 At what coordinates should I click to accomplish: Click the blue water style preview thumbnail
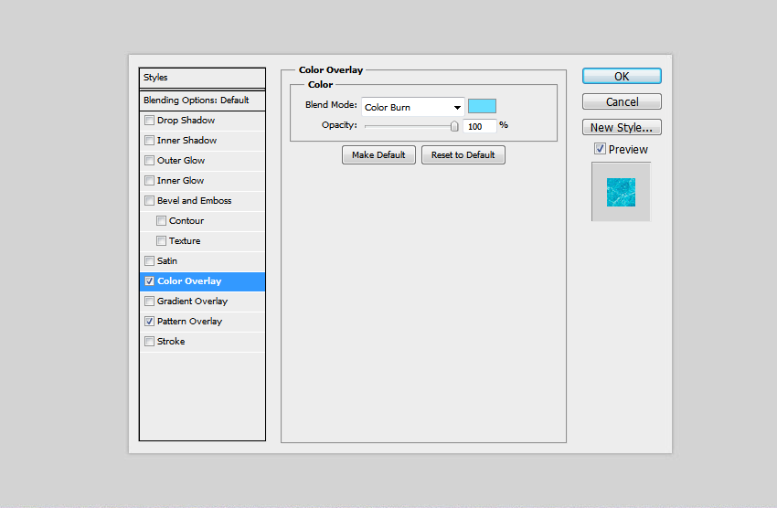621,192
